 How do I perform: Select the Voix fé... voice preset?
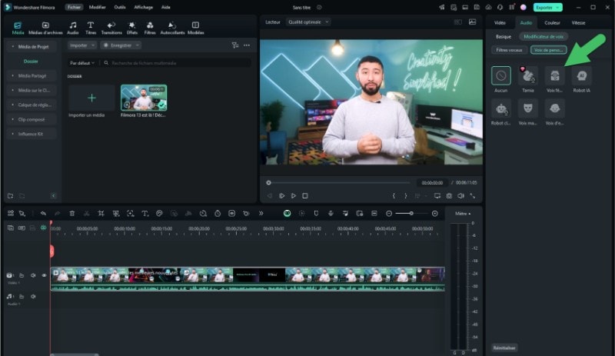[x=554, y=76]
